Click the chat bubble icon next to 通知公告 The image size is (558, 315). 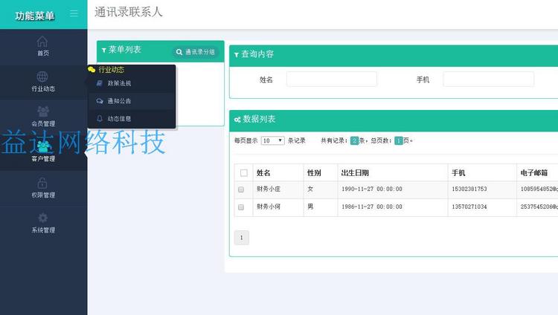[x=100, y=101]
